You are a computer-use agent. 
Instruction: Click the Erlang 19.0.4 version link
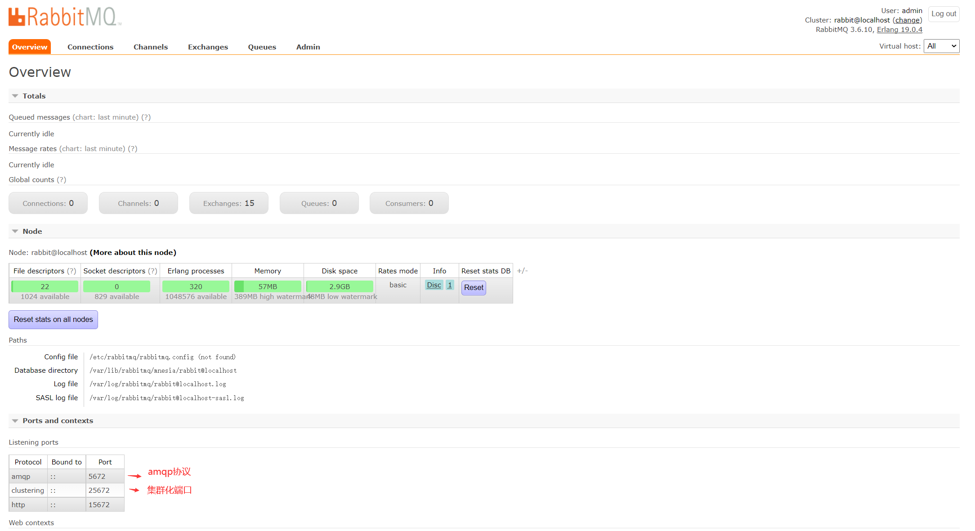pos(899,30)
